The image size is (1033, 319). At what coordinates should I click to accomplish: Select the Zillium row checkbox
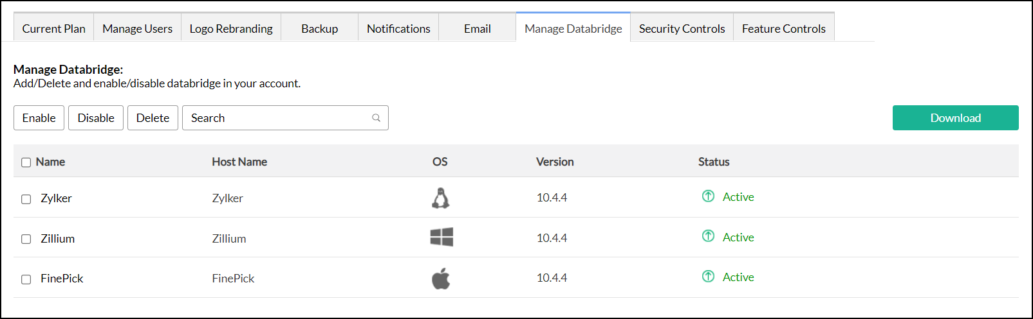pos(26,239)
